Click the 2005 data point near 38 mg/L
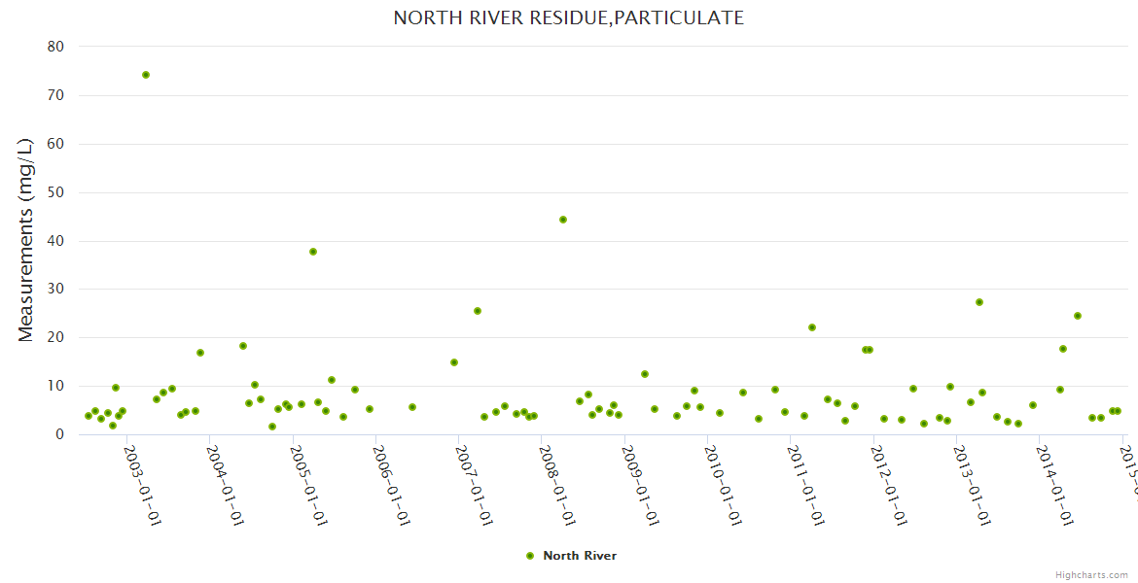Screen dimensions: 1138x583 [313, 252]
